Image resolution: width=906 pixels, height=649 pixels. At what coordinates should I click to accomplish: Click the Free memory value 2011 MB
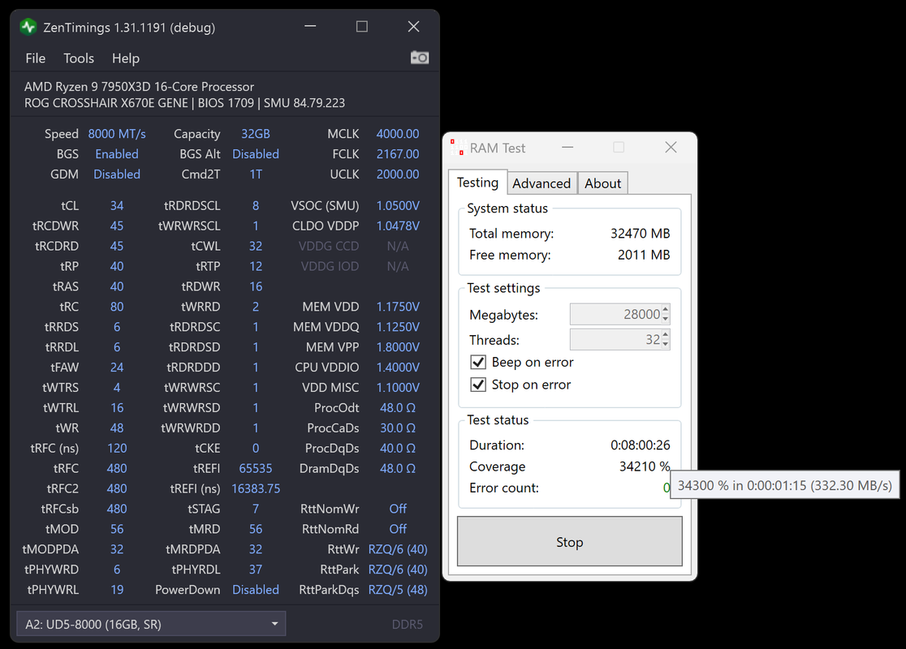point(644,256)
